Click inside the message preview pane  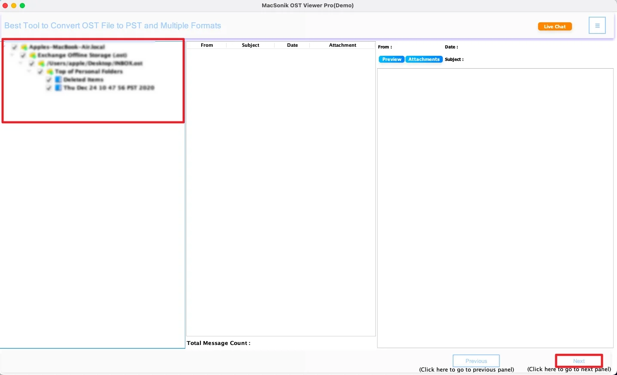[495, 208]
